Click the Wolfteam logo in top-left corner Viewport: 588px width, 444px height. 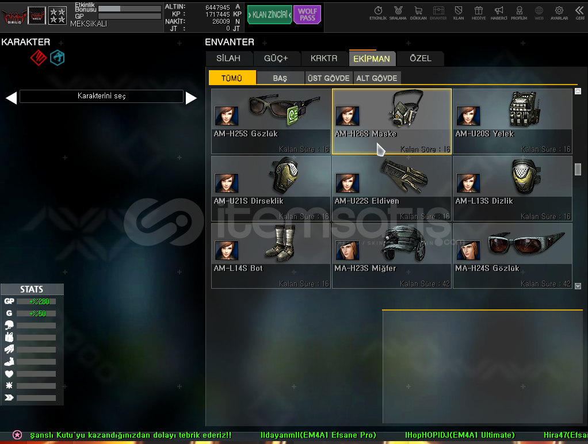(x=14, y=16)
